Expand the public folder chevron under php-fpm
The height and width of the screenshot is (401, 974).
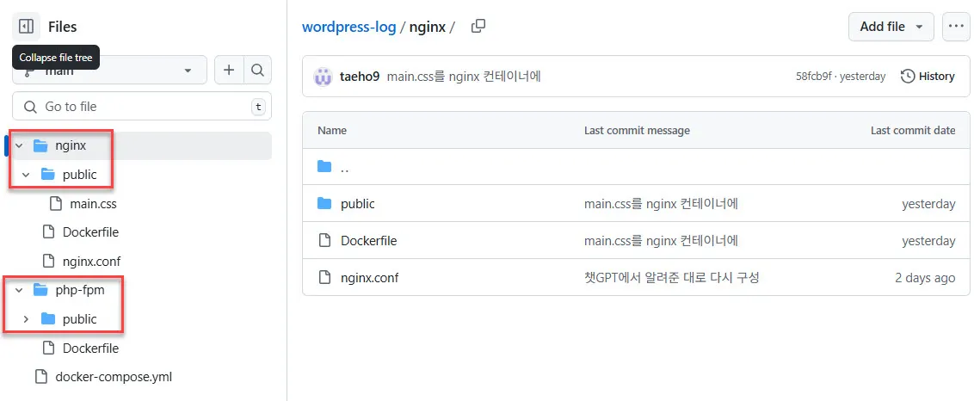tap(26, 319)
